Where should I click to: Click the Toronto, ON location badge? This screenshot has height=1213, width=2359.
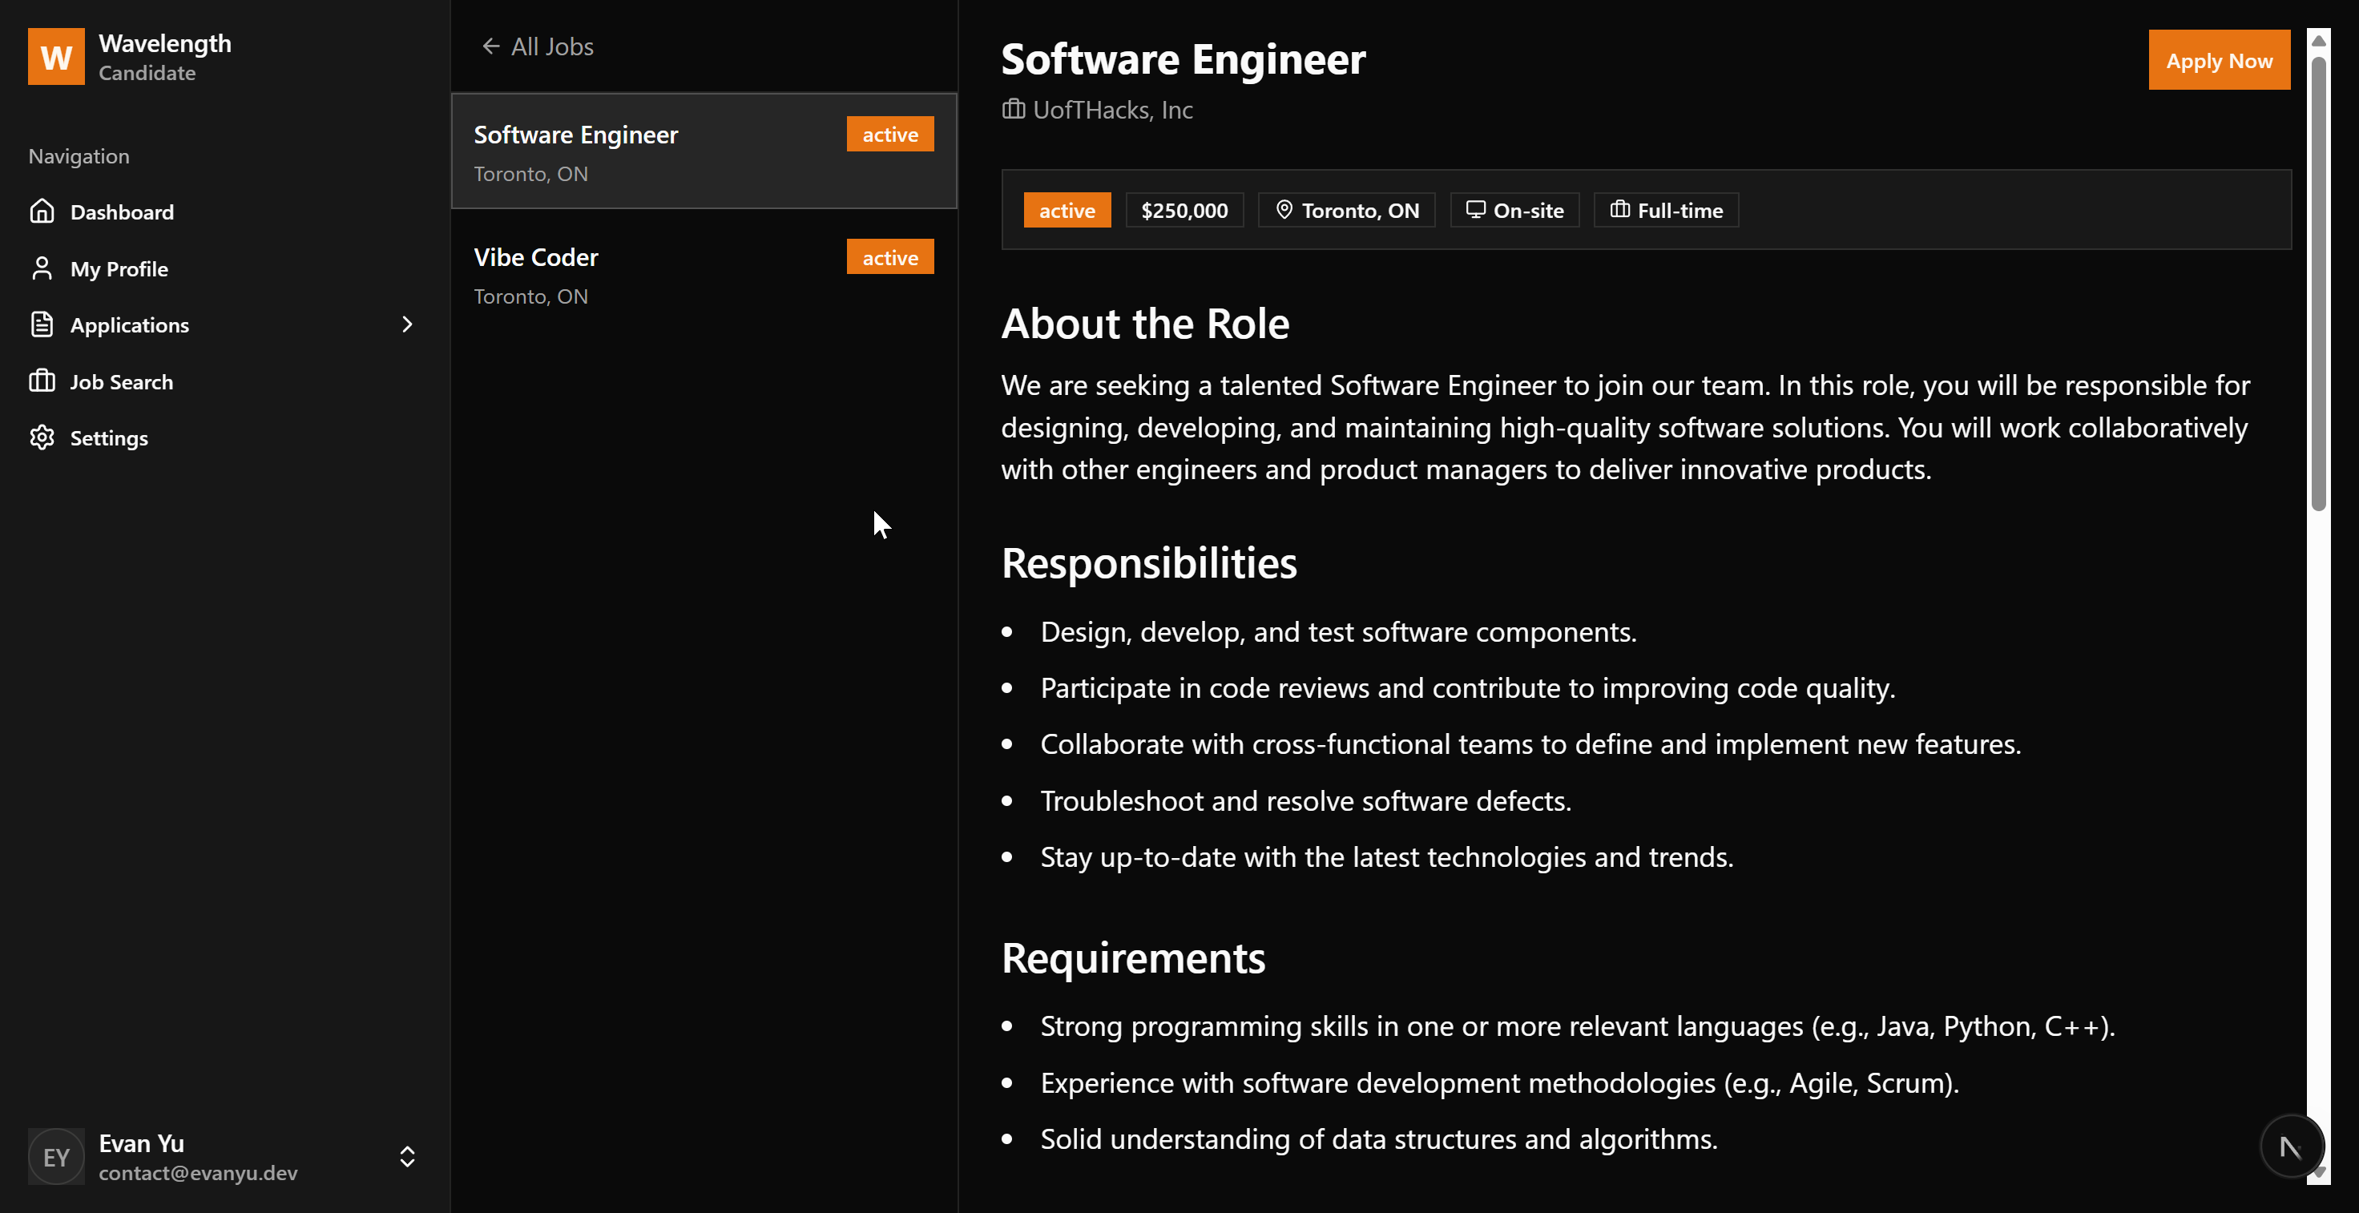coord(1346,211)
